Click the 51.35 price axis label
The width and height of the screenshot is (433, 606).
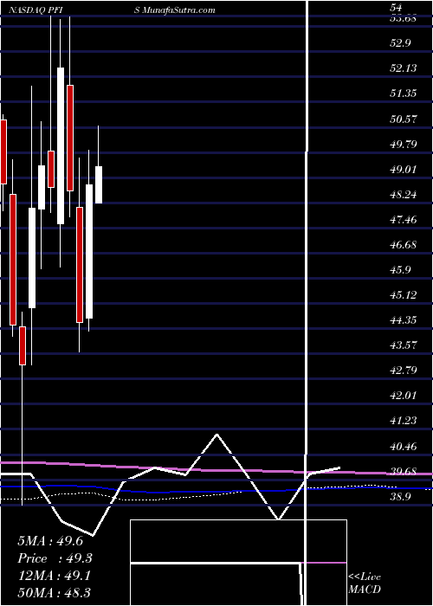pos(404,93)
